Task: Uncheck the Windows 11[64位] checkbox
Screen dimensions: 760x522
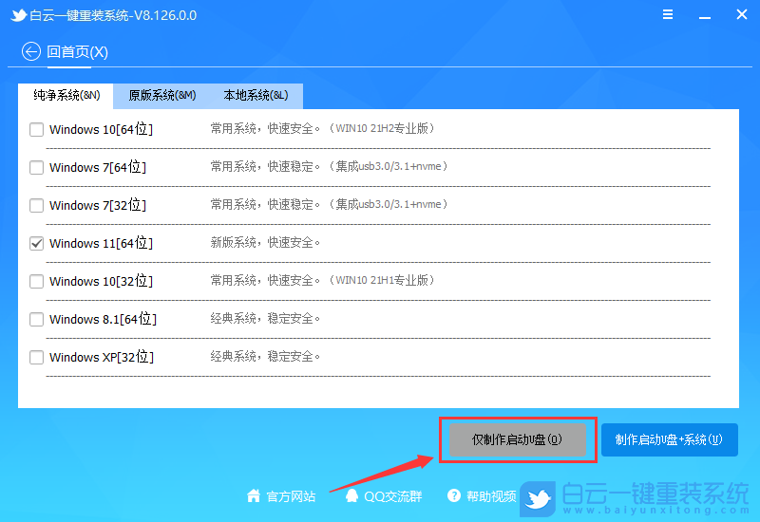Action: point(37,243)
